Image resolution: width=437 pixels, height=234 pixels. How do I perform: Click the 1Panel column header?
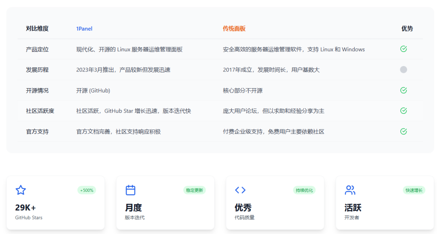(84, 29)
